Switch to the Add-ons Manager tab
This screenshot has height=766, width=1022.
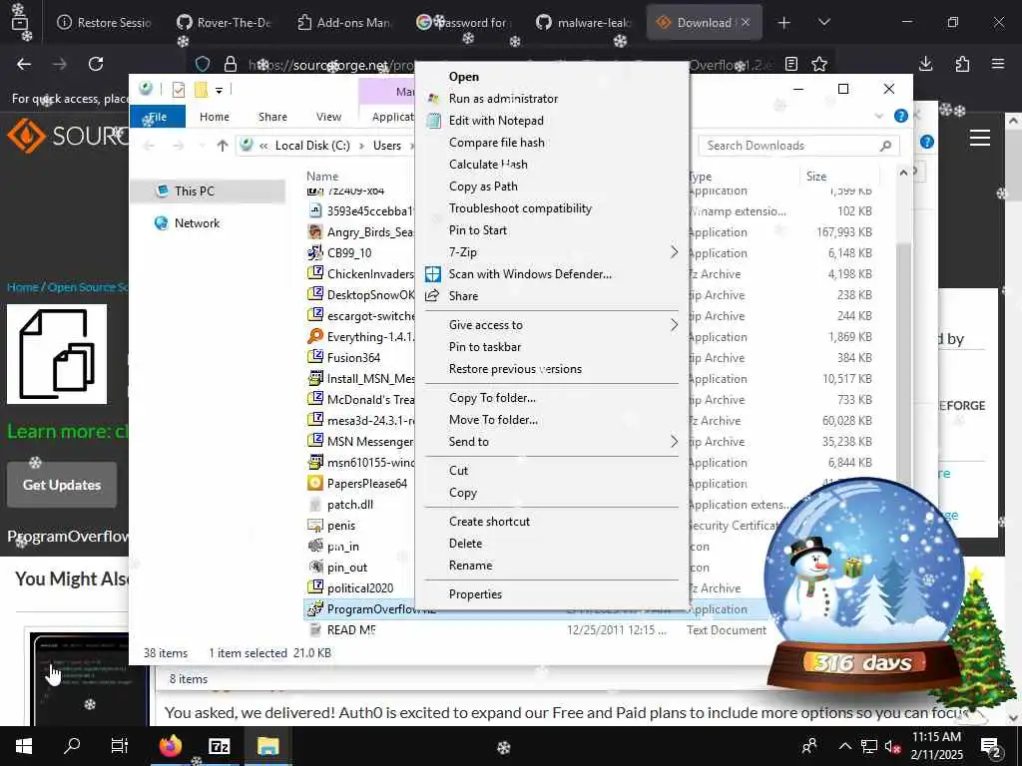click(x=344, y=23)
